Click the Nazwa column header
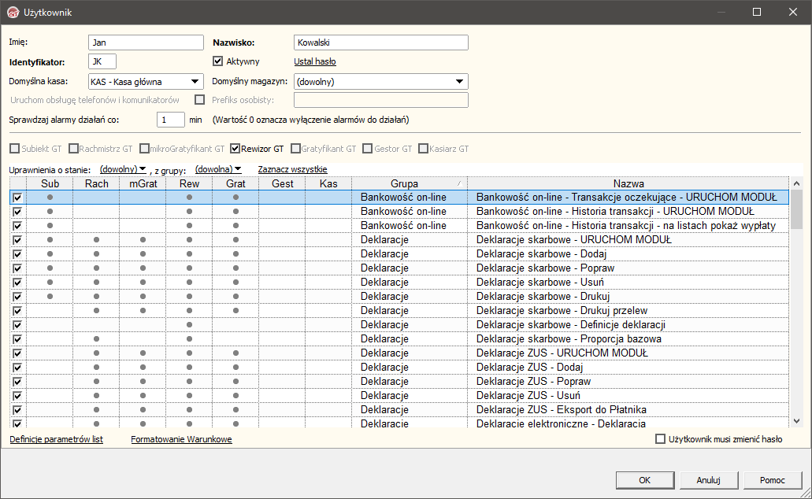 [629, 183]
